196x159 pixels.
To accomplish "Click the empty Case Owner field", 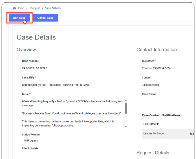I will (x=143, y=101).
